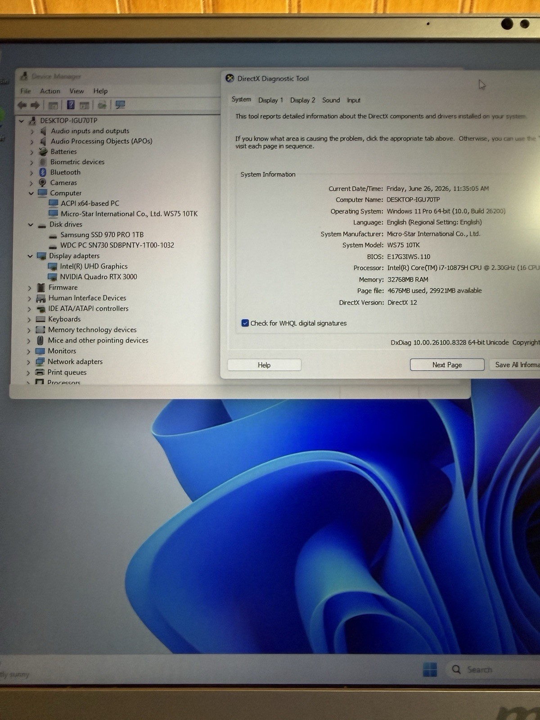
Task: Open the File menu in Device Manager
Action: pyautogui.click(x=26, y=91)
